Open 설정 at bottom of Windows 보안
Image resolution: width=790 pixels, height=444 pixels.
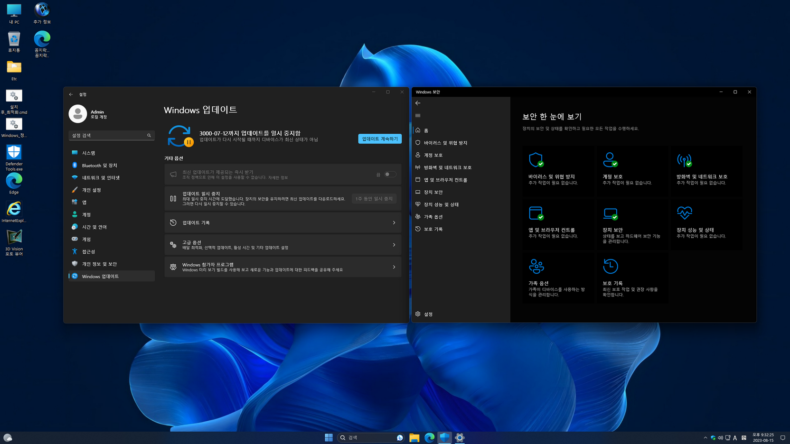pos(461,314)
